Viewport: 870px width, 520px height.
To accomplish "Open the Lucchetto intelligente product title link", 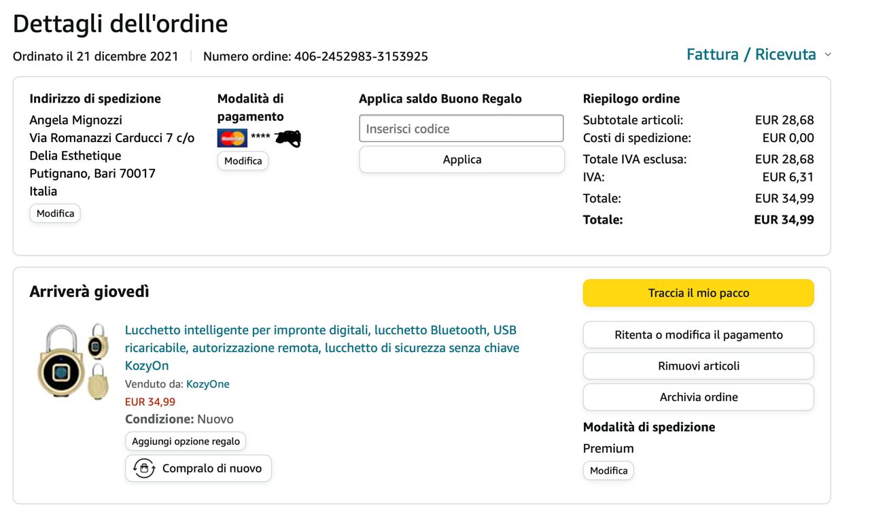I will pyautogui.click(x=321, y=348).
